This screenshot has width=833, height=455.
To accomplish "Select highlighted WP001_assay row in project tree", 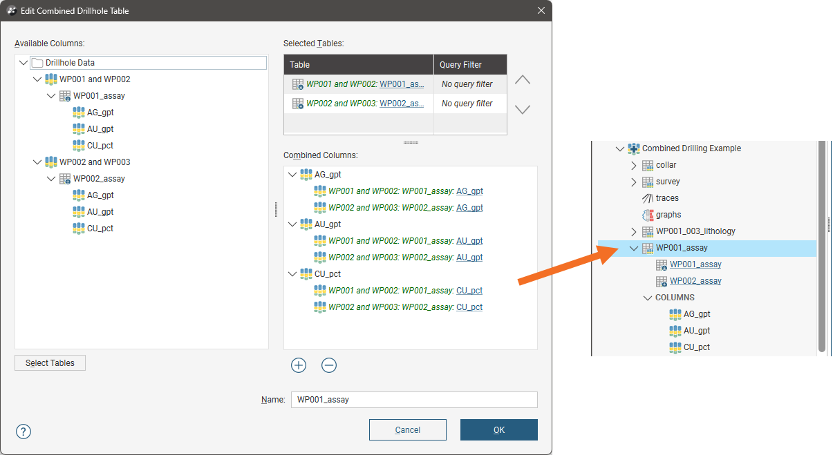I will click(707, 248).
